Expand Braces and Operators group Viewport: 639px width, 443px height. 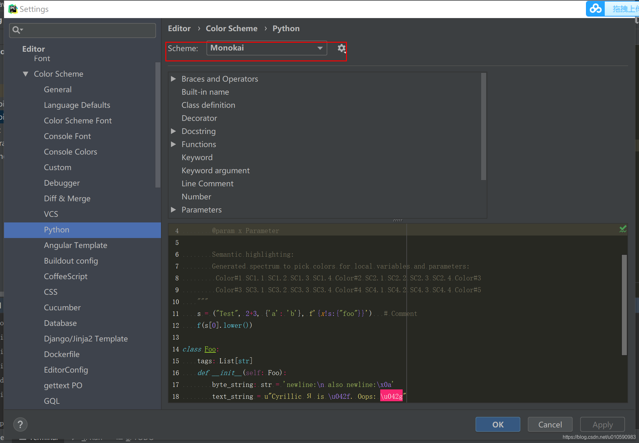point(173,79)
